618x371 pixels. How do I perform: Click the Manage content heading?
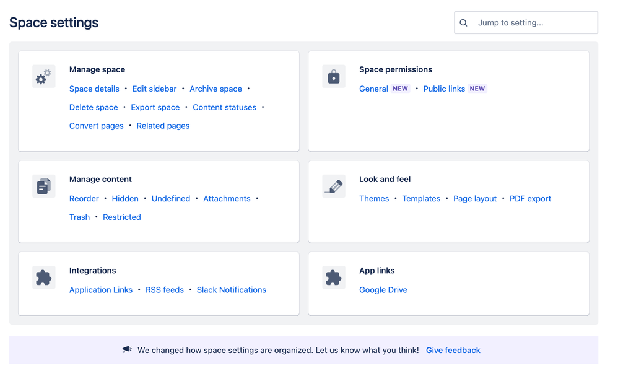coord(100,179)
